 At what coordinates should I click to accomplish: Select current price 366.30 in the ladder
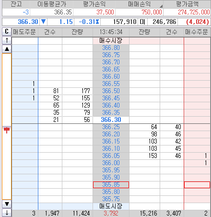point(111,120)
